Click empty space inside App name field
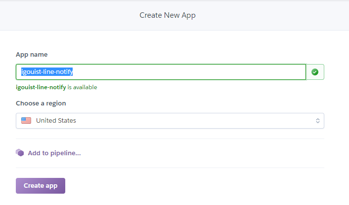This screenshot has height=205, width=349. tap(189, 72)
